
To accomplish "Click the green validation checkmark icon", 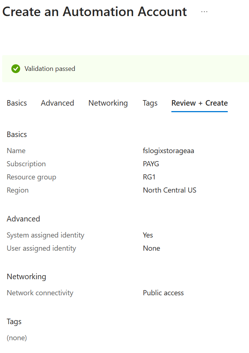I will [16, 69].
